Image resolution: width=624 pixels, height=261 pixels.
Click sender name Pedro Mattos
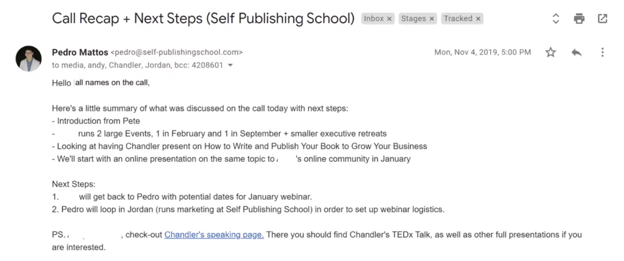point(80,52)
